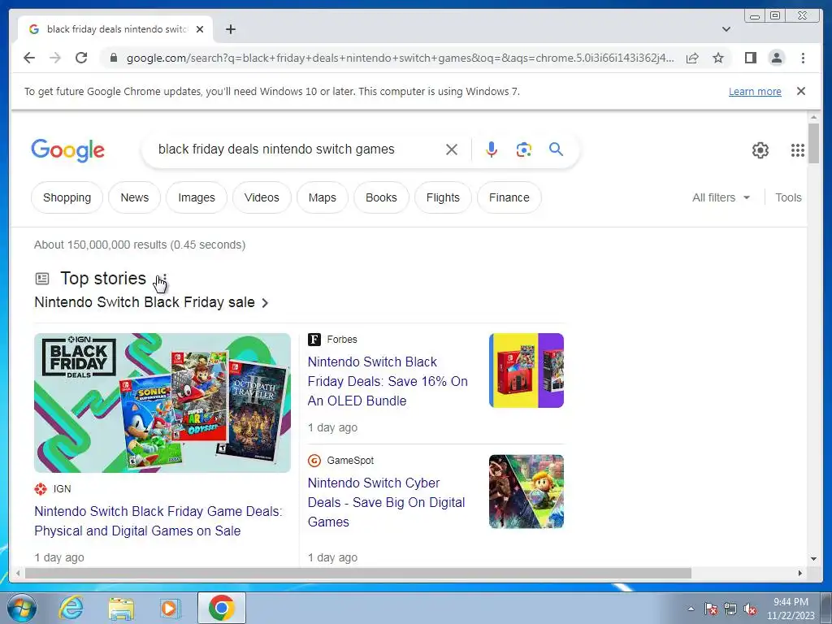Viewport: 832px width, 624px height.
Task: Close the black friday deals tab
Action: [200, 29]
